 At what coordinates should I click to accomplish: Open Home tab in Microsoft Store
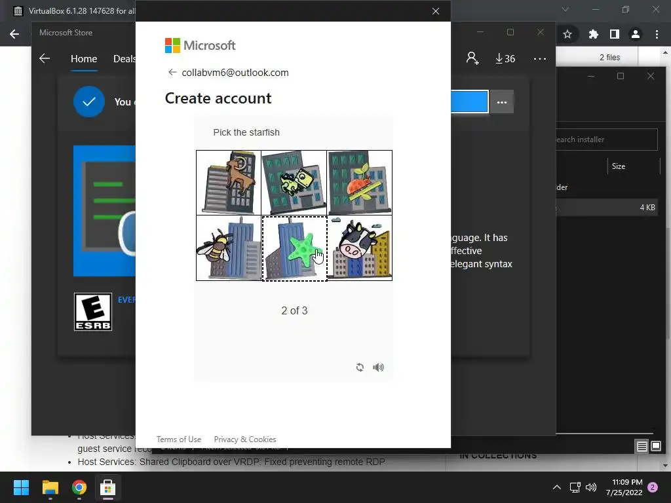(84, 58)
